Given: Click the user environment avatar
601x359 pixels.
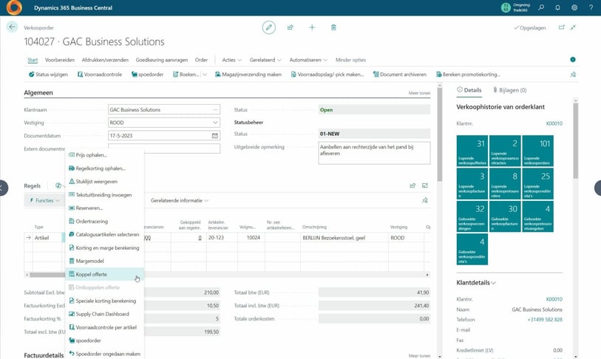Looking at the screenshot, I should (506, 7).
